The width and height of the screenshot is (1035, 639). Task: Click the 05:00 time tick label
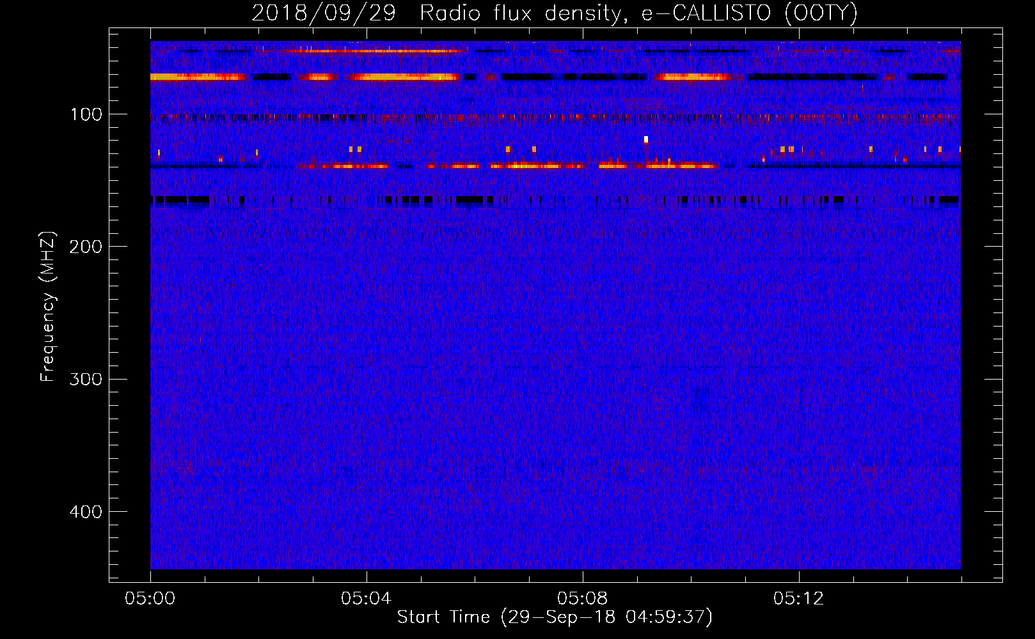coord(150,599)
